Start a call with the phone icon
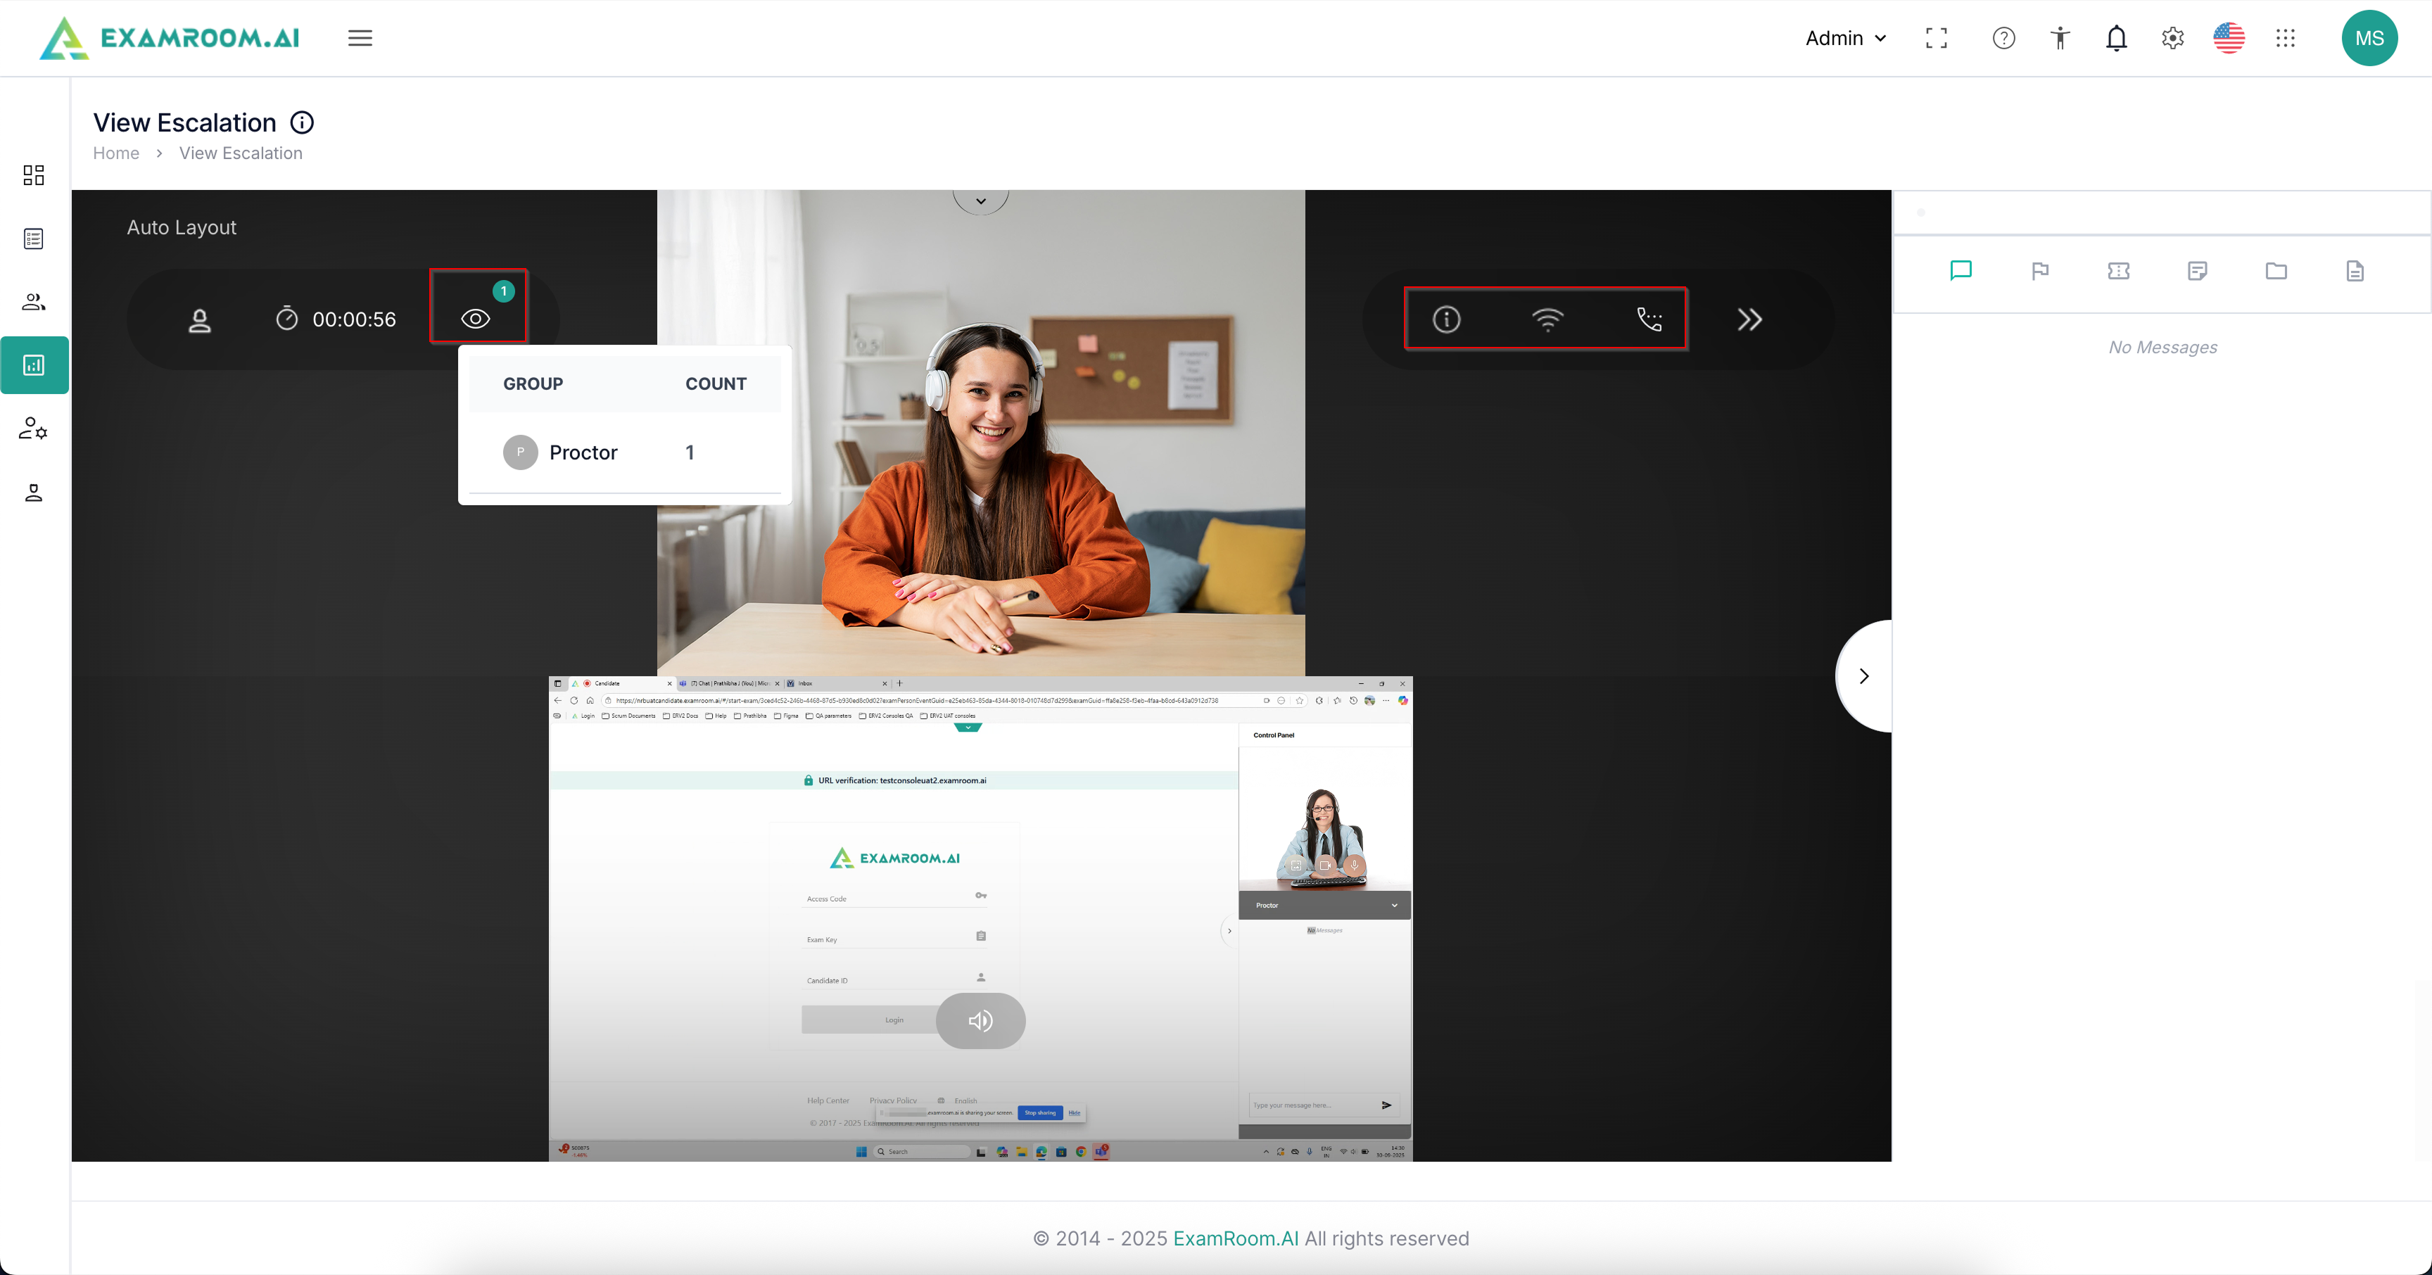 1648,320
